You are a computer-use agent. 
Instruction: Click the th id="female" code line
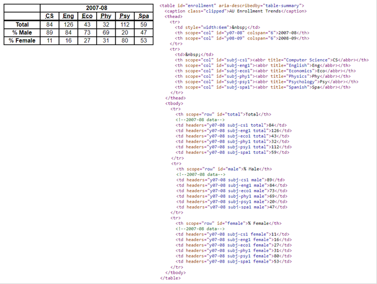229,223
